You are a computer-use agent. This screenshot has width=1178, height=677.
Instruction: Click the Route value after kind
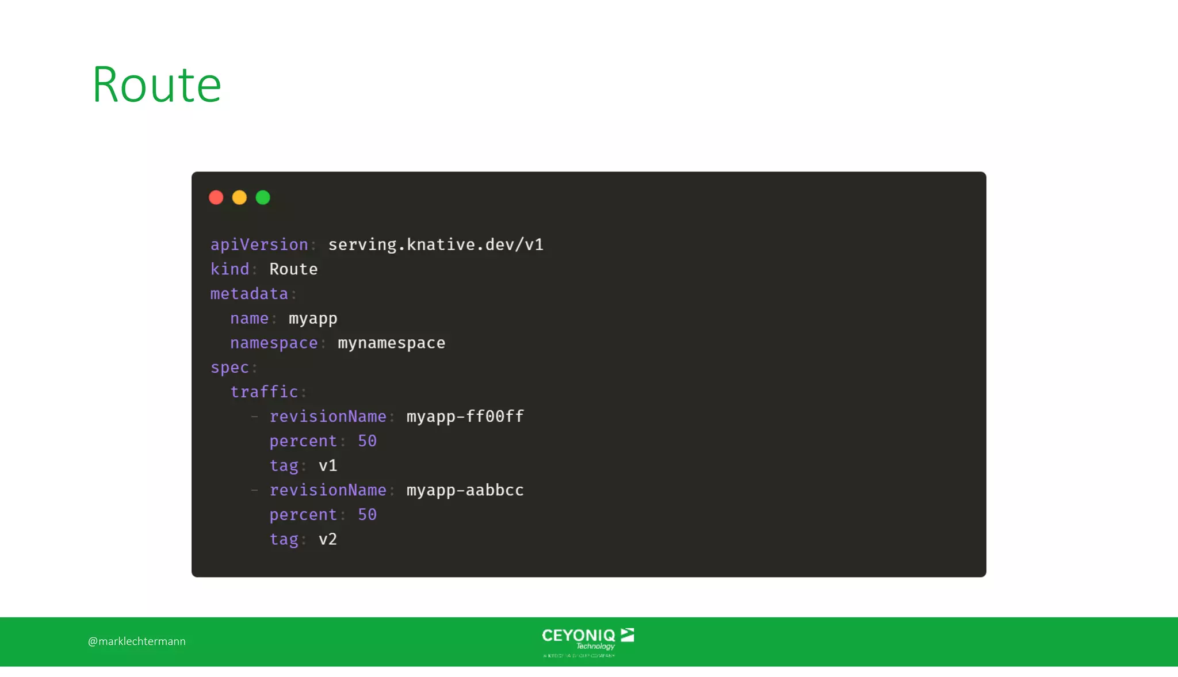293,269
